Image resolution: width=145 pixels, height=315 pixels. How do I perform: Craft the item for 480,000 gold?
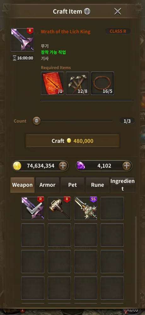click(72, 141)
